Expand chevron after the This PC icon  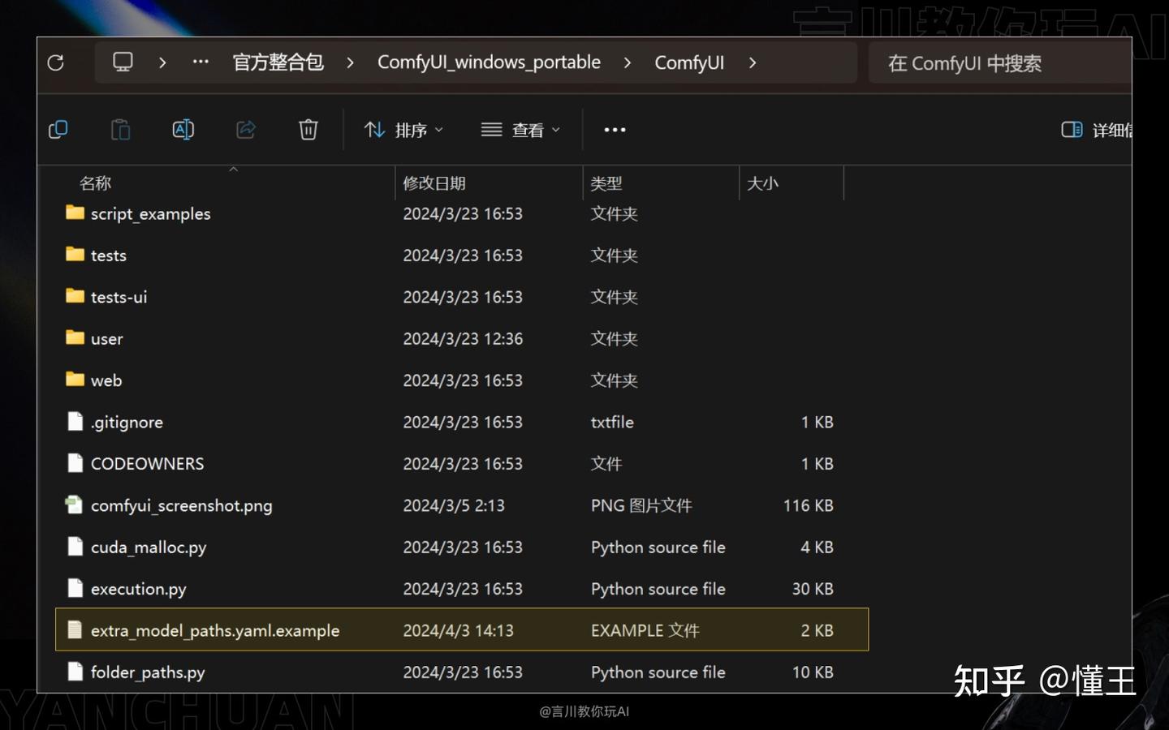[162, 62]
